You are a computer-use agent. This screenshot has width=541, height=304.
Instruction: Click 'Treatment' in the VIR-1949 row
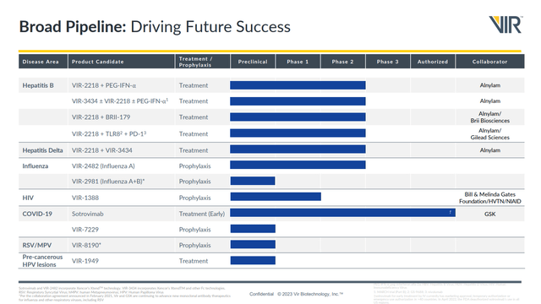194,261
